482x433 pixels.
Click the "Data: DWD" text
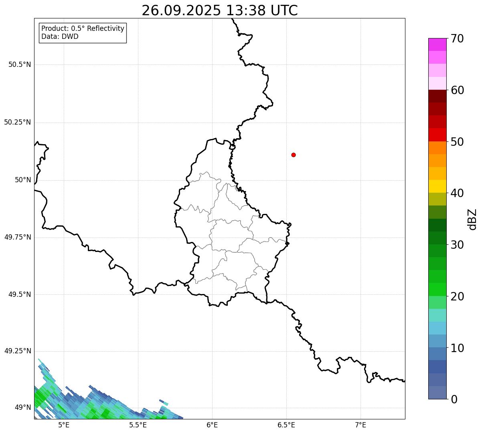(x=60, y=36)
